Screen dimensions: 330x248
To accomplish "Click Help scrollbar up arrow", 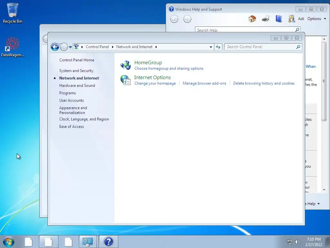I will pos(324,39).
